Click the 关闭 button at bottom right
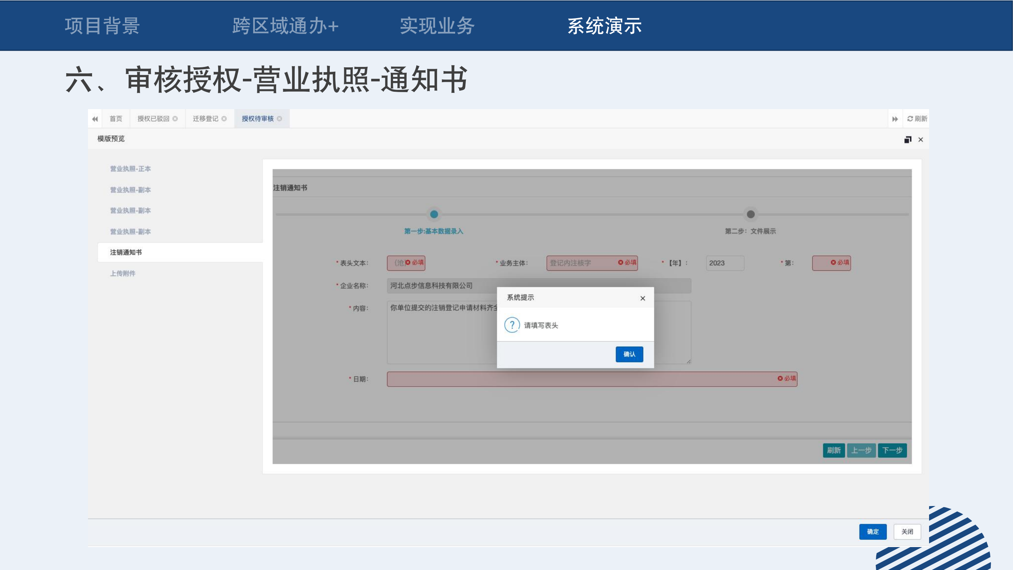This screenshot has height=570, width=1013. pos(907,532)
